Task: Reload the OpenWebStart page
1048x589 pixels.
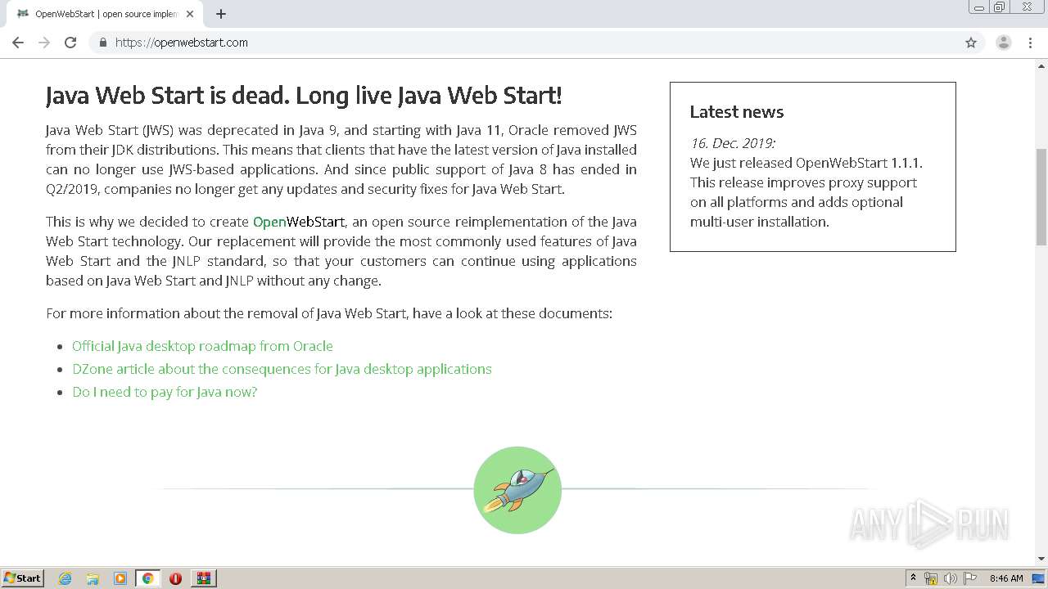Action: coord(70,43)
